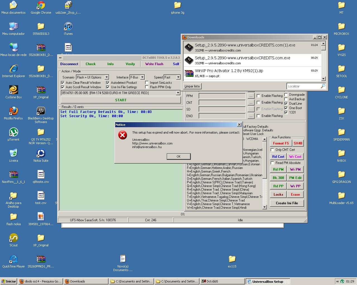Open the GPG DRAGON folder
This screenshot has width=357, height=285.
point(341,177)
